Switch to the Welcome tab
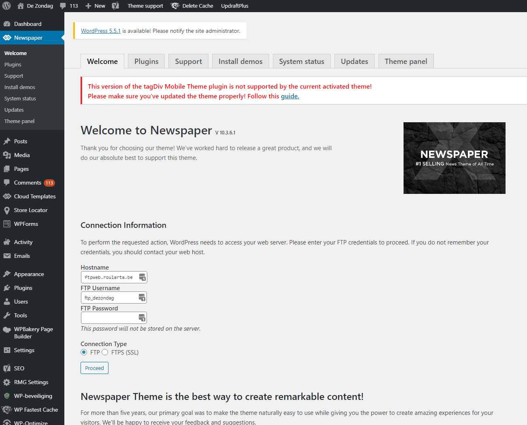The height and width of the screenshot is (425, 527). click(102, 62)
